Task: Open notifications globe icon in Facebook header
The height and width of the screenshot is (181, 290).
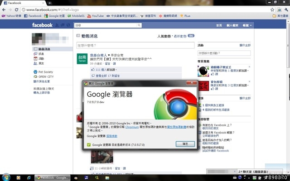Action: click(x=68, y=25)
